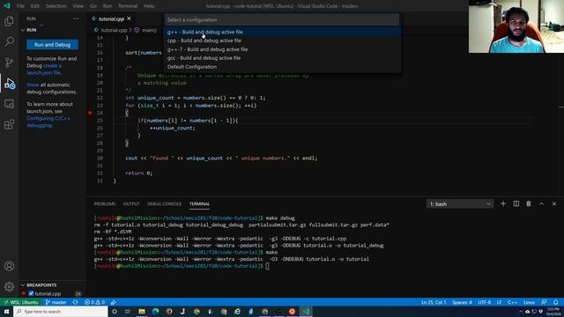This screenshot has width=564, height=317.
Task: Click Spaces: 4 indentation setting
Action: (462, 302)
